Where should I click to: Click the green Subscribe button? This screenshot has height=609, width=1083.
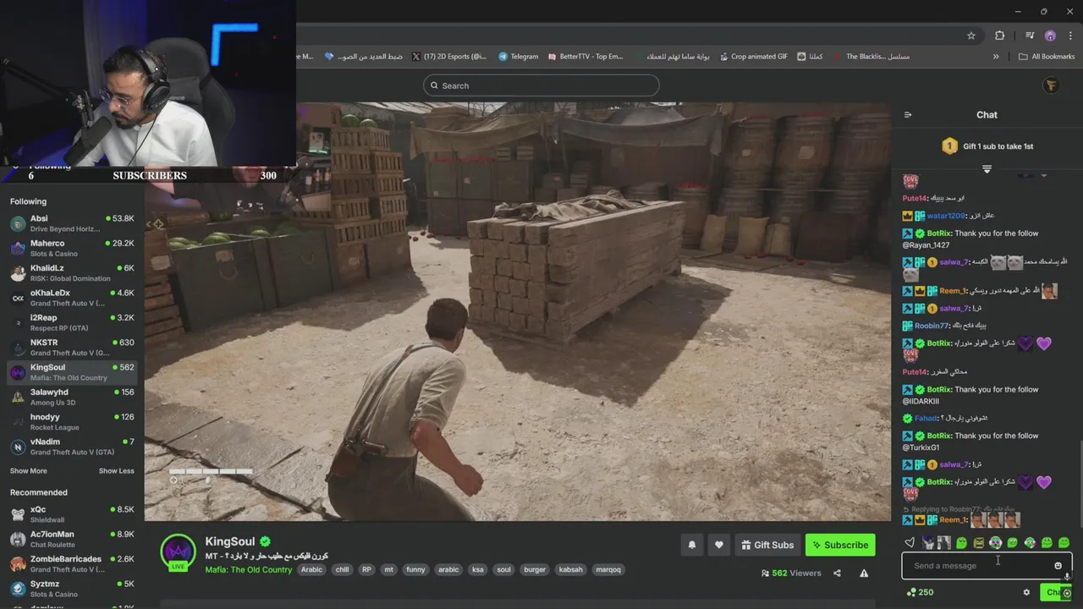pyautogui.click(x=840, y=546)
